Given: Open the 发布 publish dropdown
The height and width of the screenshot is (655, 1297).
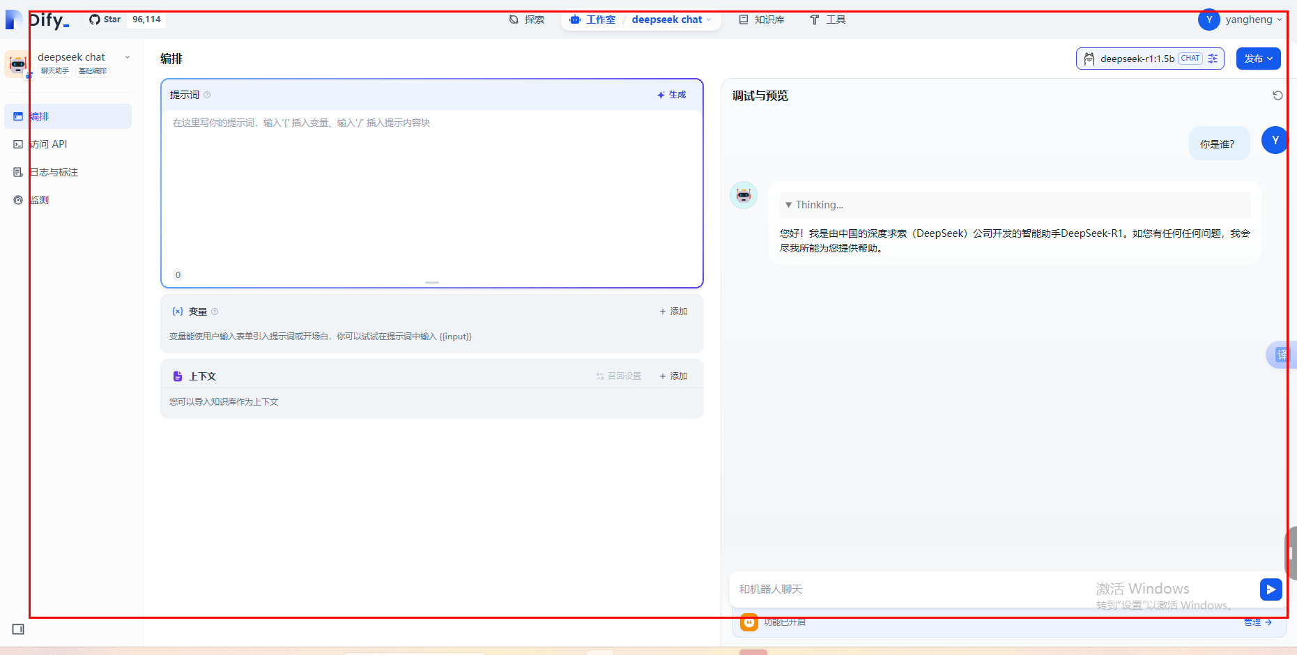Looking at the screenshot, I should (x=1259, y=59).
